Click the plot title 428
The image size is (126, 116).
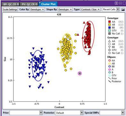click(x=59, y=14)
